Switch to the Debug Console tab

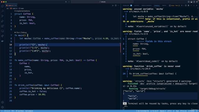tap(146, 6)
